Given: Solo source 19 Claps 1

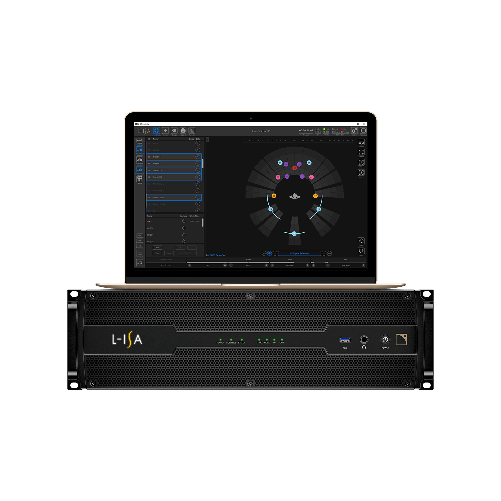Looking at the screenshot, I should [x=198, y=143].
